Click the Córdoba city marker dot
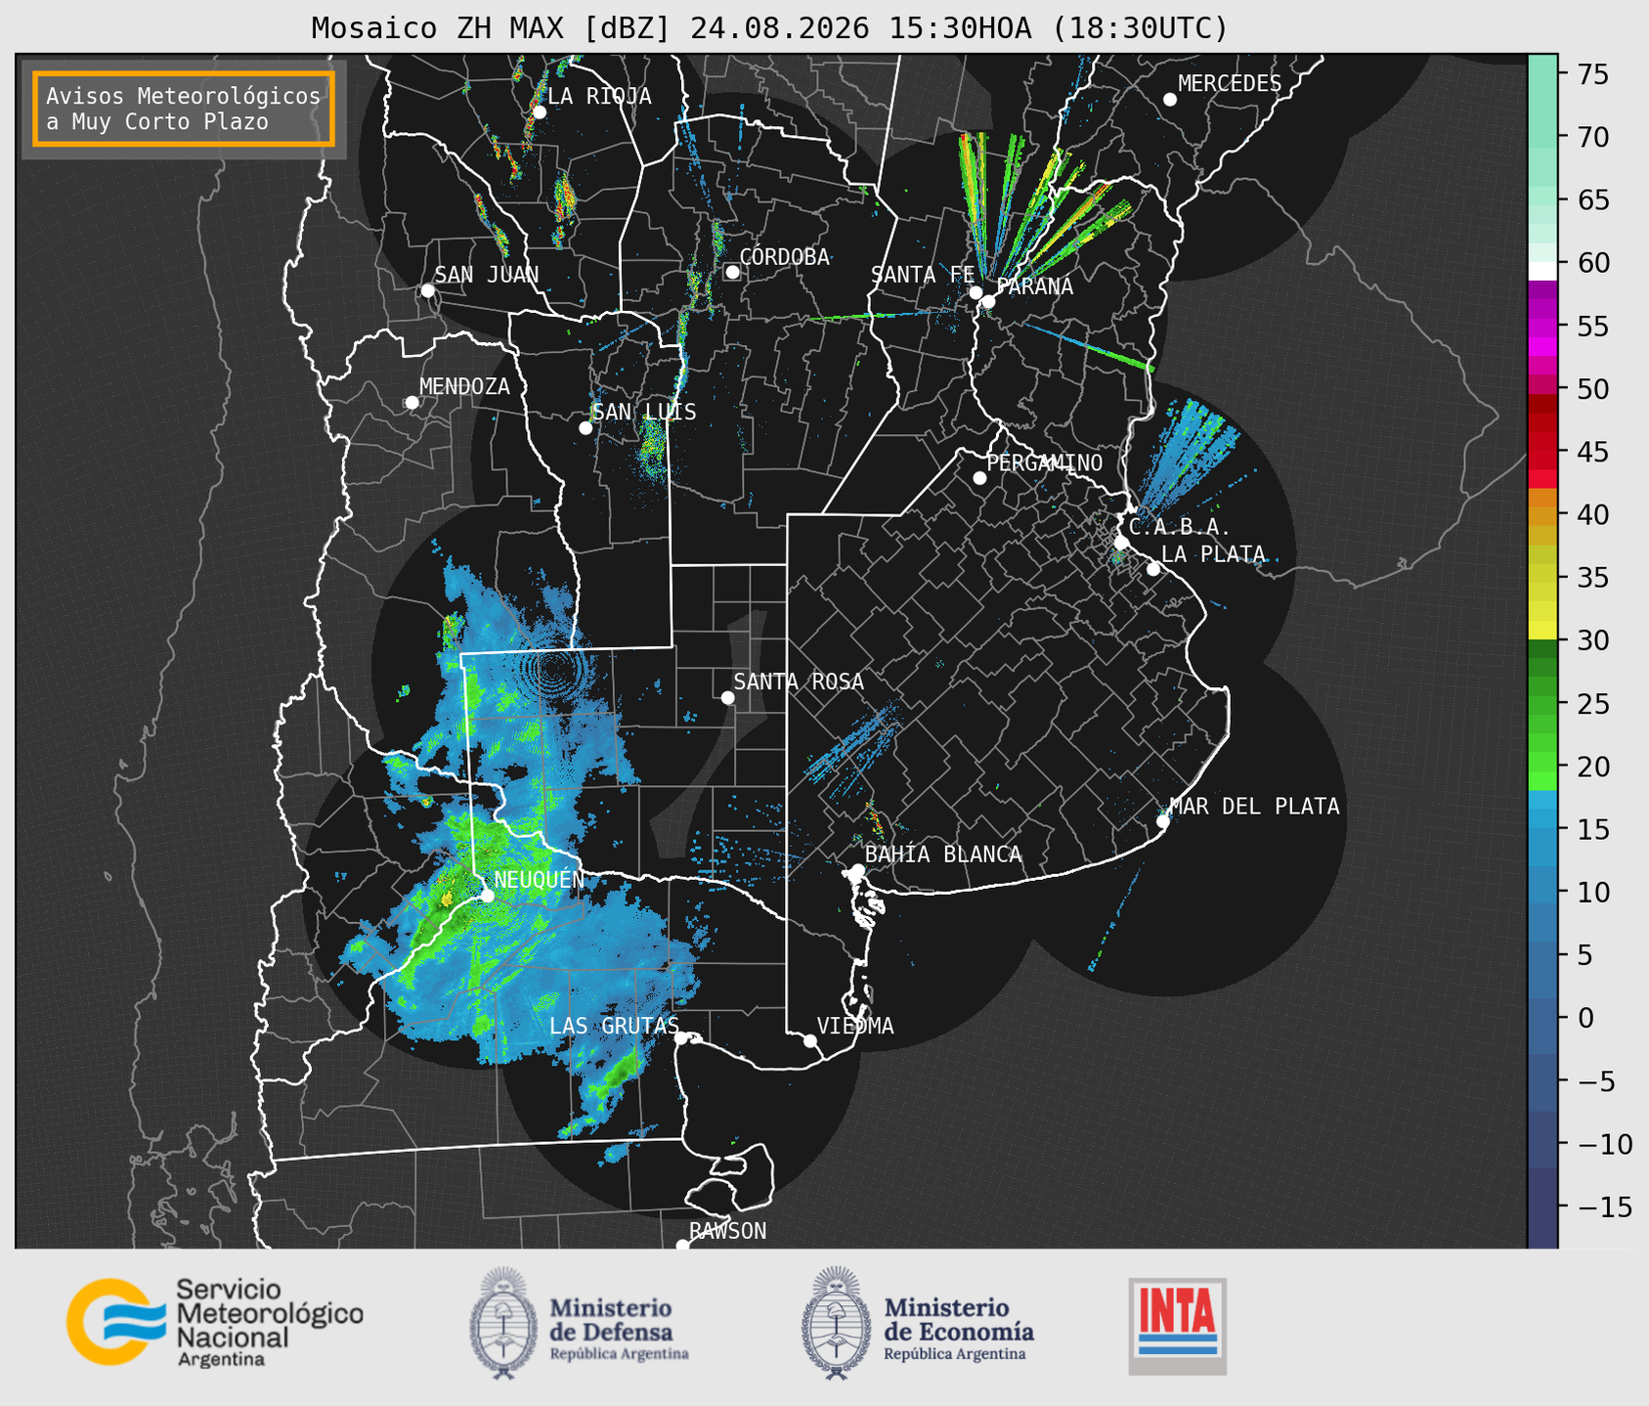 [732, 272]
